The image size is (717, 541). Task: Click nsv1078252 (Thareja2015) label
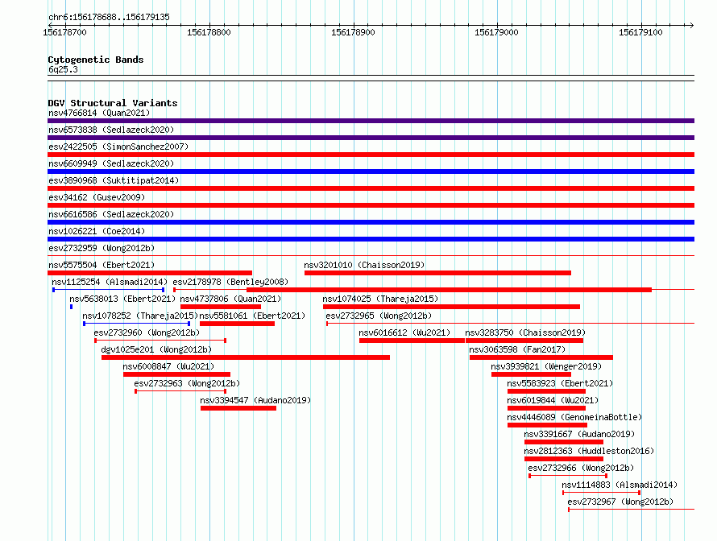pos(140,316)
